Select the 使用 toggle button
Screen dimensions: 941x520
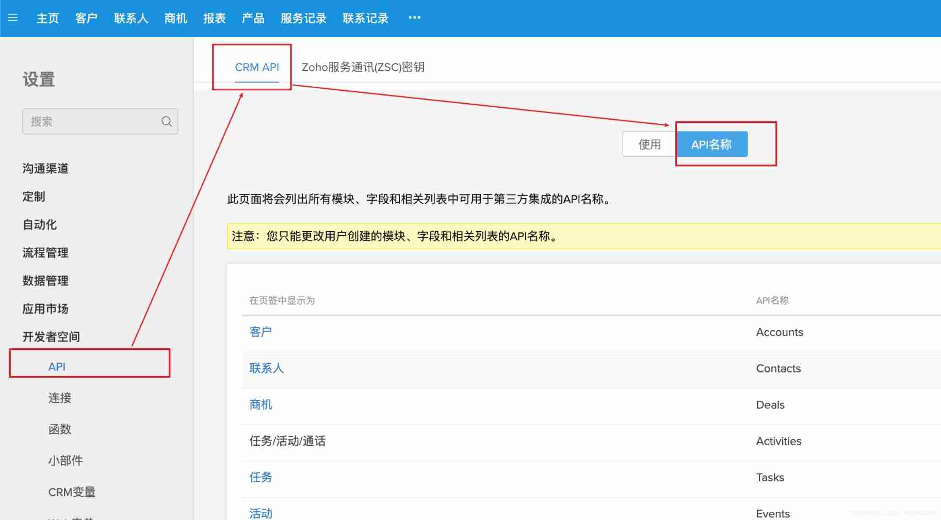649,144
